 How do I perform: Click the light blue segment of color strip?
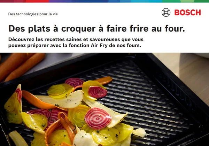point(146,1)
